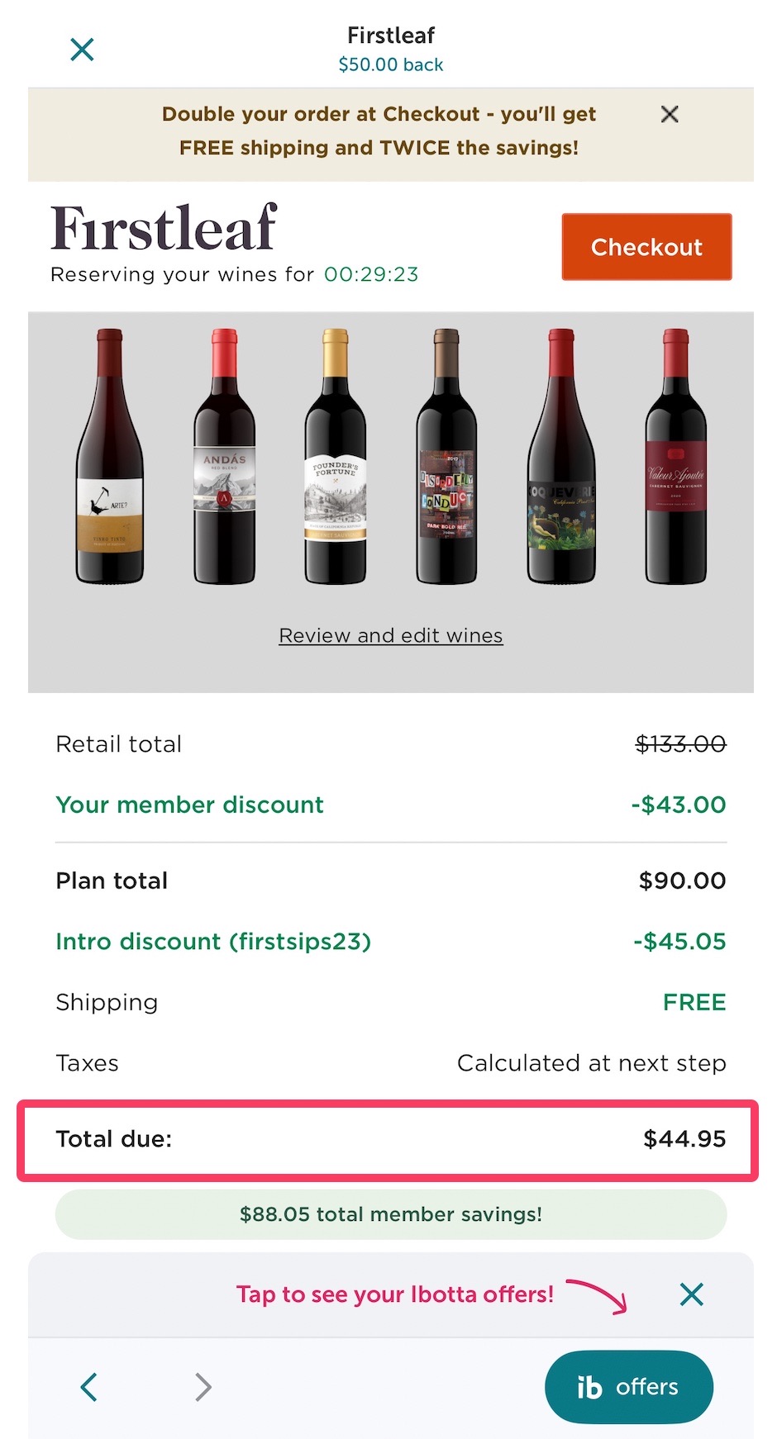
Task: Tap the total member savings badge
Action: (391, 1214)
